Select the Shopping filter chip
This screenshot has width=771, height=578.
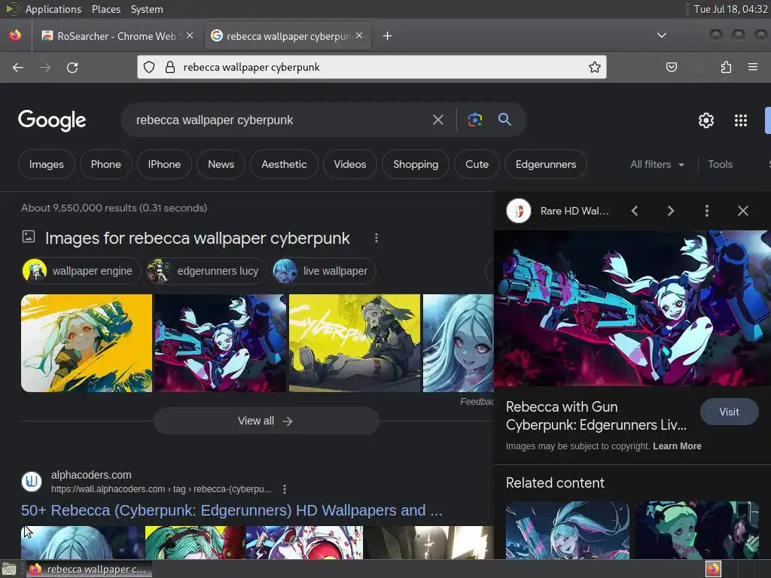416,164
